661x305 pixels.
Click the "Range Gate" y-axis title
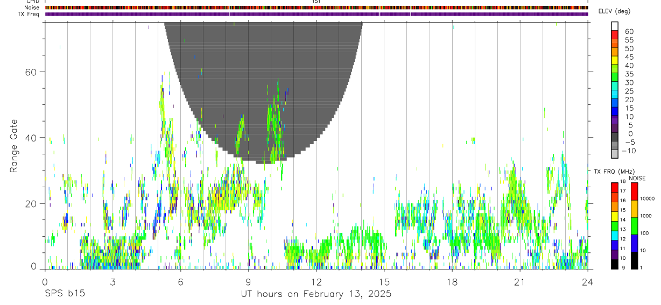pos(14,145)
